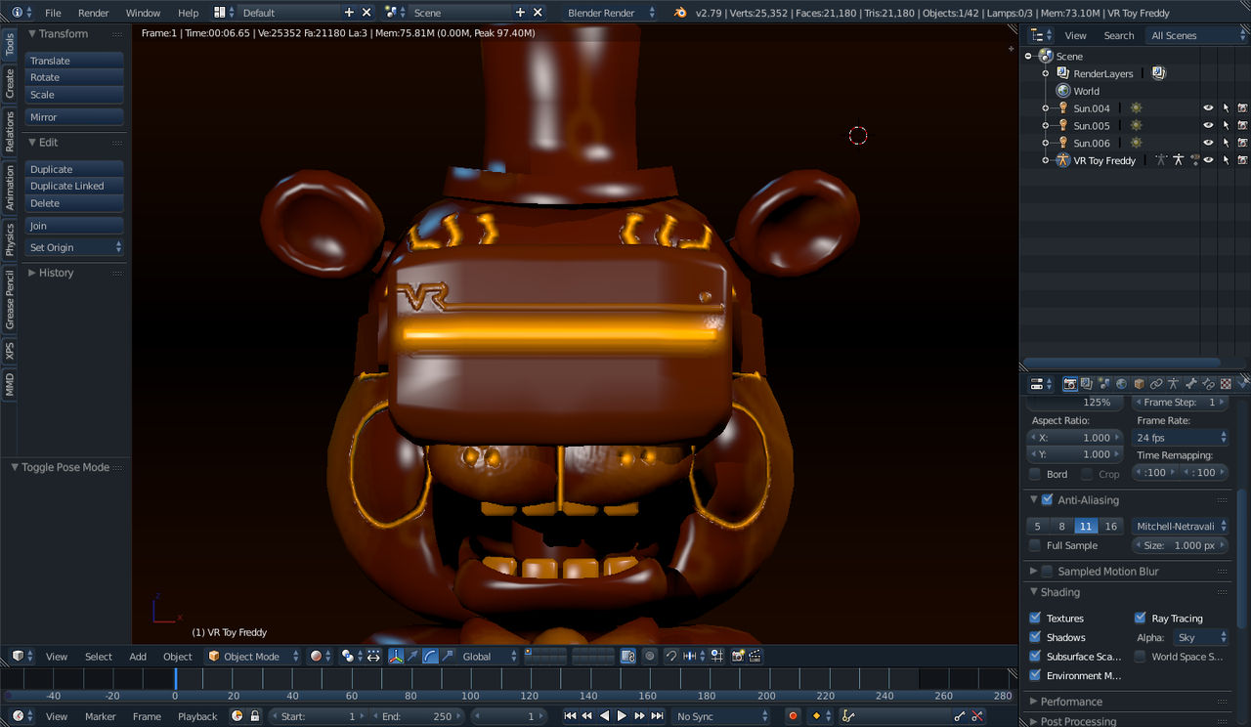This screenshot has width=1251, height=727.
Task: Open the Global orientation dropdown
Action: 490,656
